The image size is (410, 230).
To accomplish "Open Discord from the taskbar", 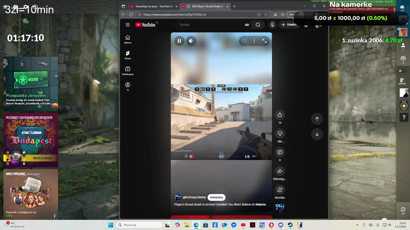I will (281, 225).
